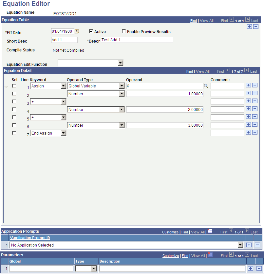Expand the row details triangle on line 1

6,86
